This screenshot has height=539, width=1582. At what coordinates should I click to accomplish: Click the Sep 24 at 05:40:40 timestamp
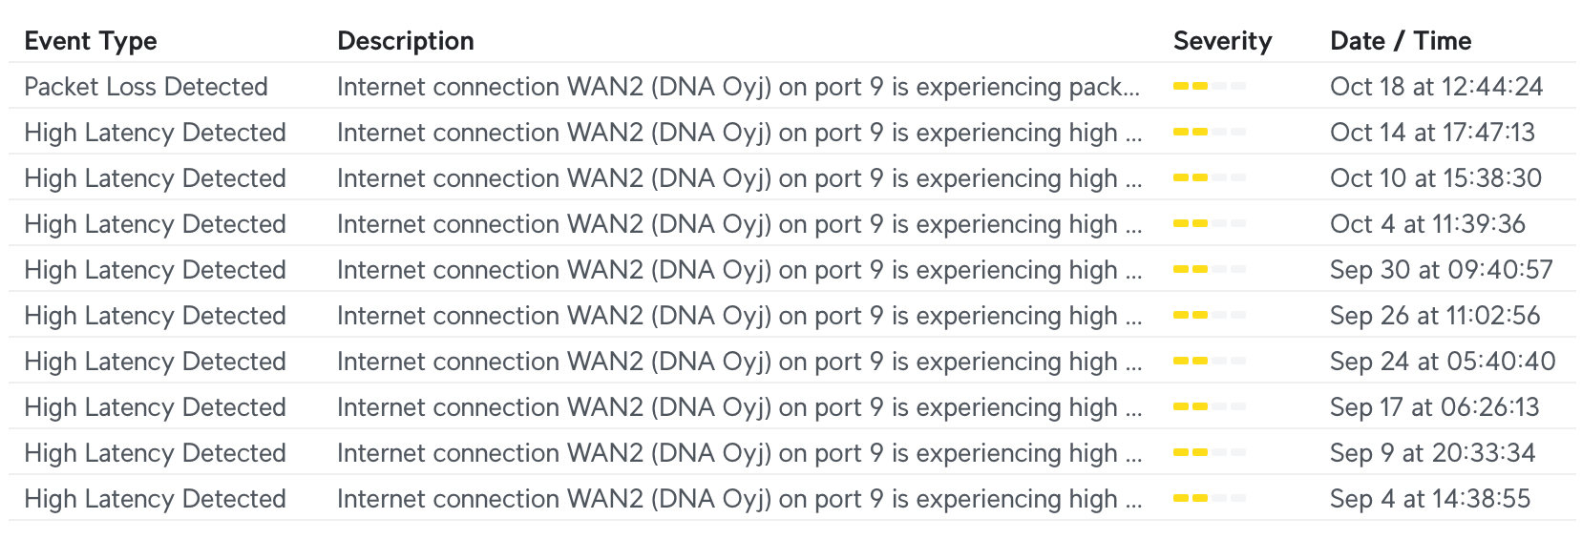tap(1443, 362)
